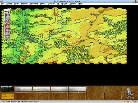138x103 pixels.
Task: Open the Units menu
Action: [x=16, y=4]
